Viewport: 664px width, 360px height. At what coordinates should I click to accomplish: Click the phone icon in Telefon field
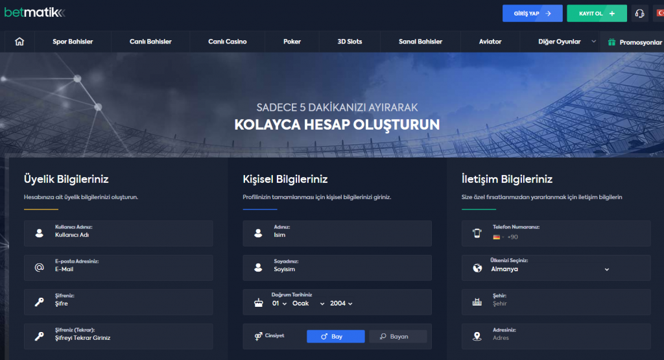pos(477,233)
